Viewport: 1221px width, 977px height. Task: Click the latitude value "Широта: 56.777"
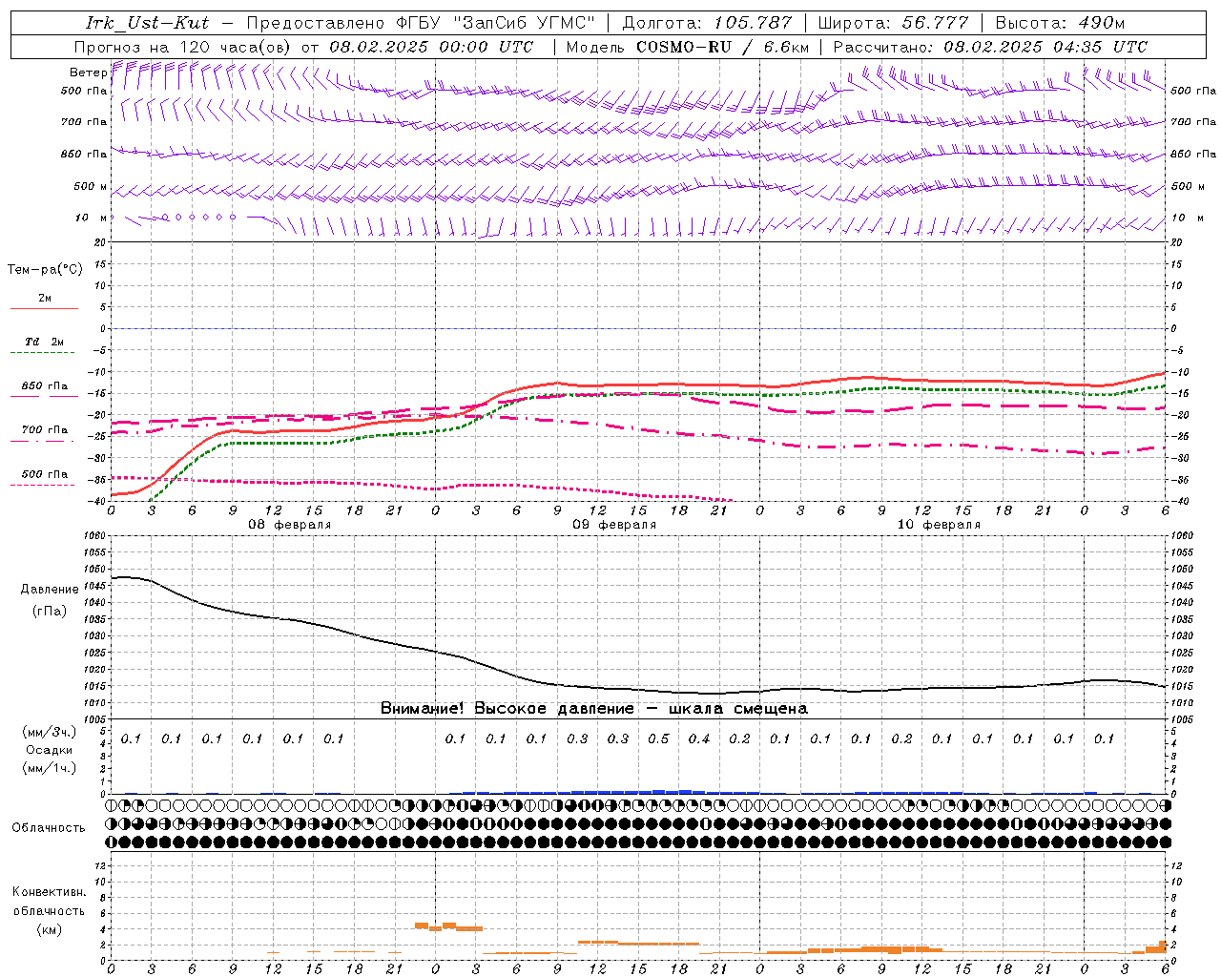[893, 23]
